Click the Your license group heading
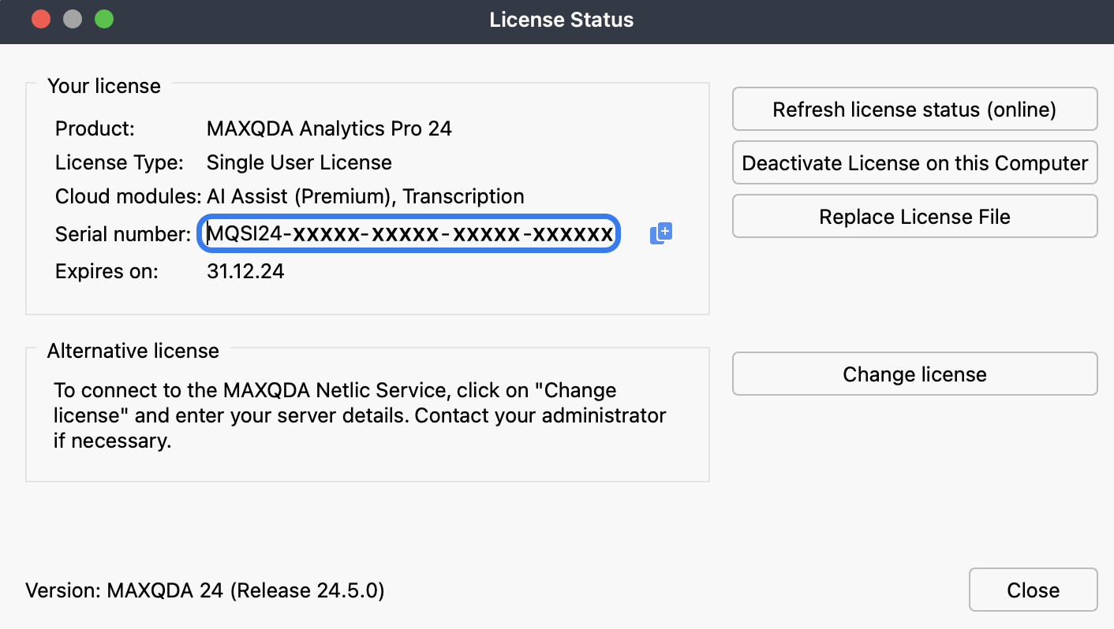This screenshot has width=1114, height=629. coord(104,85)
